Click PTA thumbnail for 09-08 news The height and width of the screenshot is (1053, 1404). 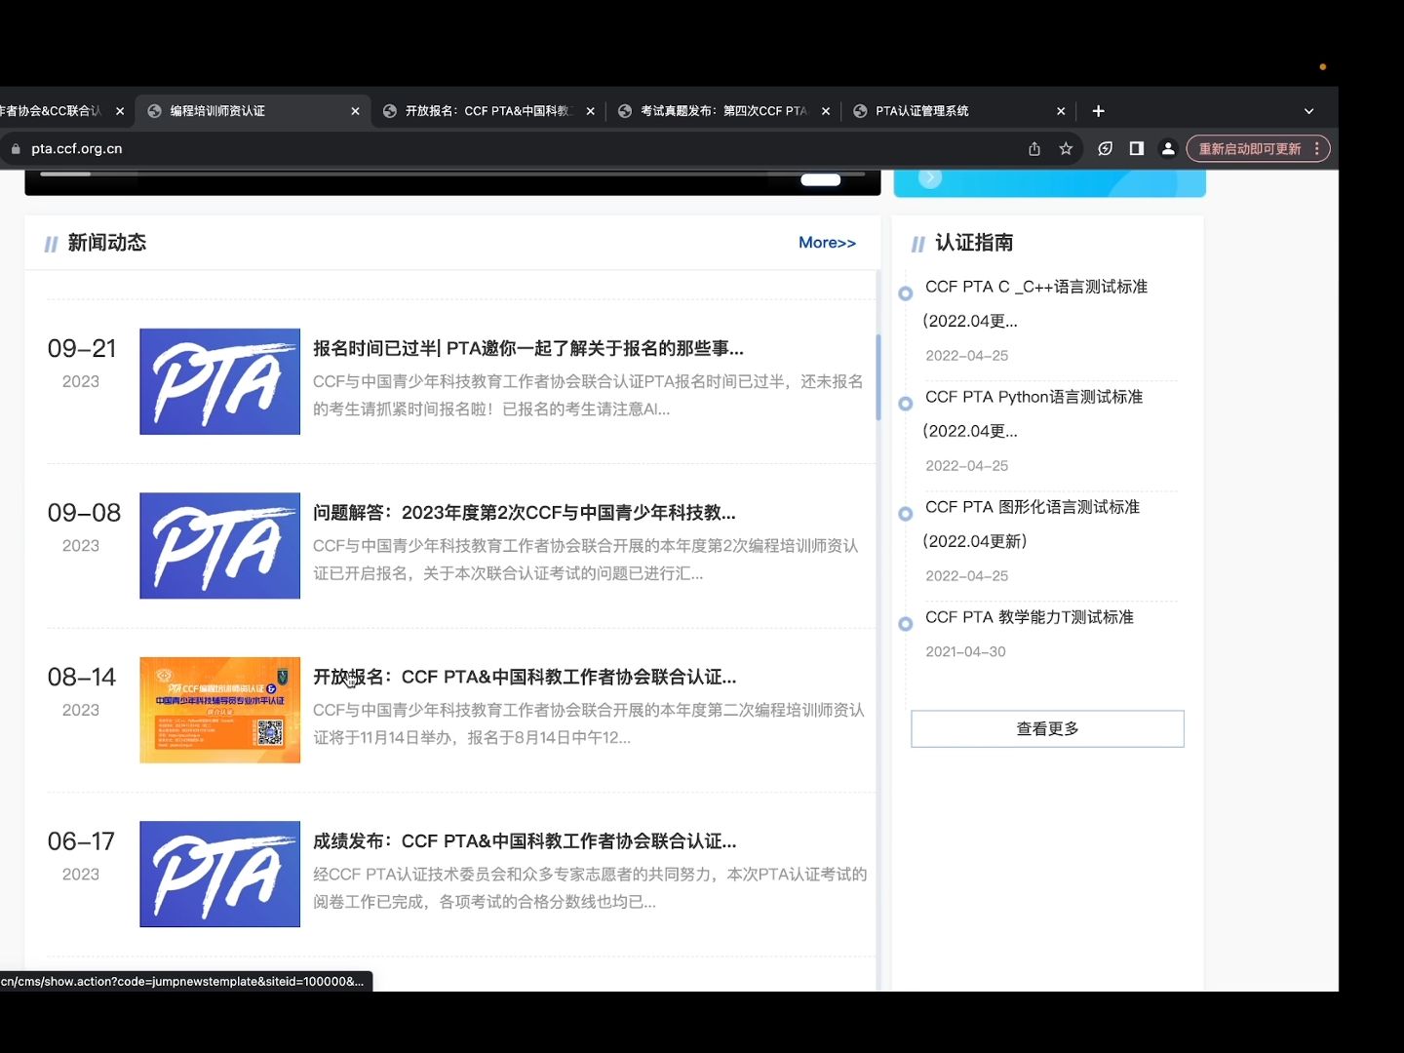pyautogui.click(x=219, y=546)
